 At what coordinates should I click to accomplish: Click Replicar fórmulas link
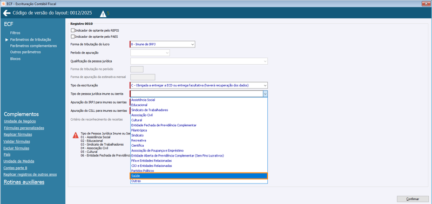(18, 134)
